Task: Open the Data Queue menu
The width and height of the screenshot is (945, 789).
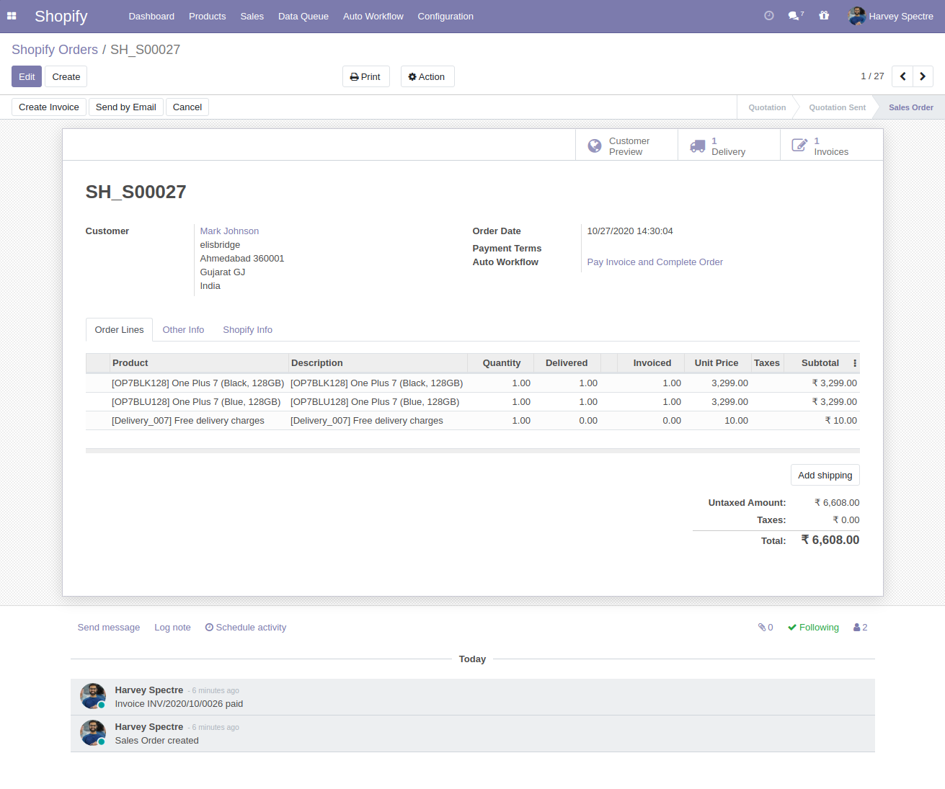Action: click(x=303, y=16)
